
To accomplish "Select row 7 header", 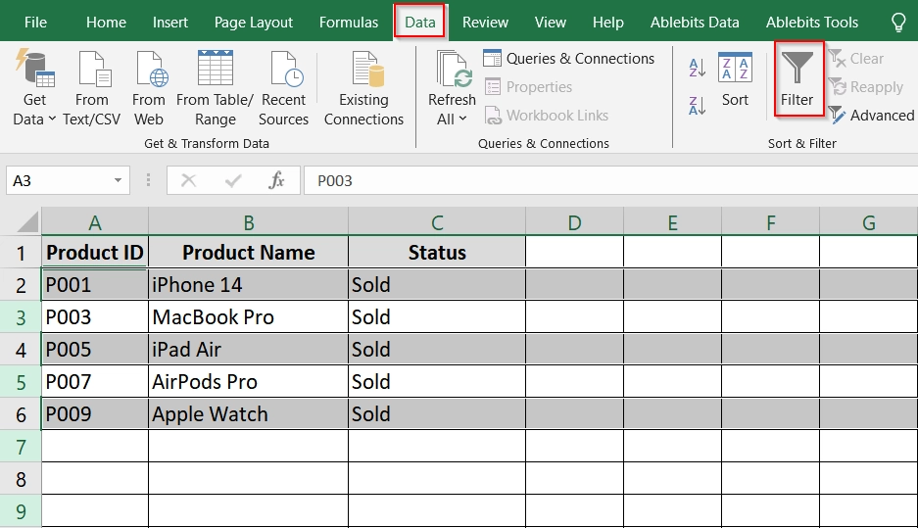I will [x=21, y=447].
